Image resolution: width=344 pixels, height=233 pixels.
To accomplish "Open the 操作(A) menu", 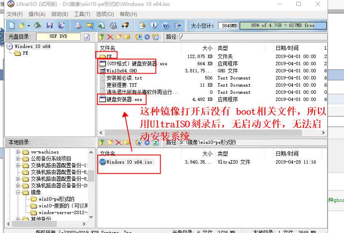I will (x=37, y=14).
